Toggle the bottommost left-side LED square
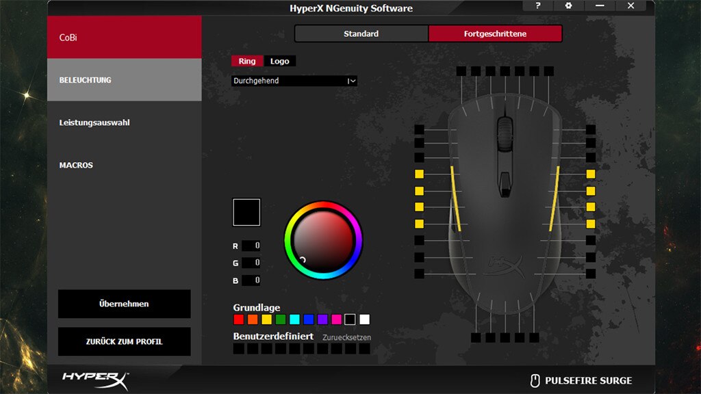 (420, 274)
